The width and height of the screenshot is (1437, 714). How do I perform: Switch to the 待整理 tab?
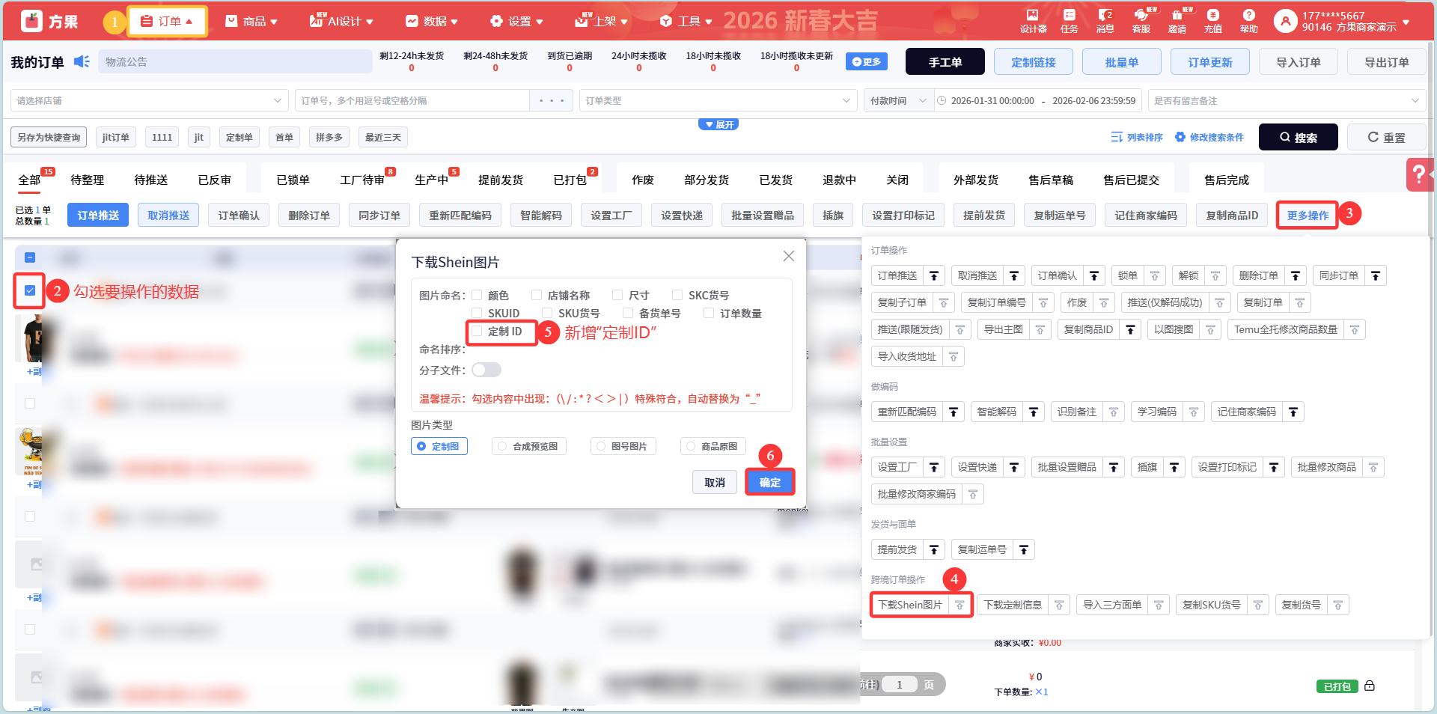[x=87, y=180]
